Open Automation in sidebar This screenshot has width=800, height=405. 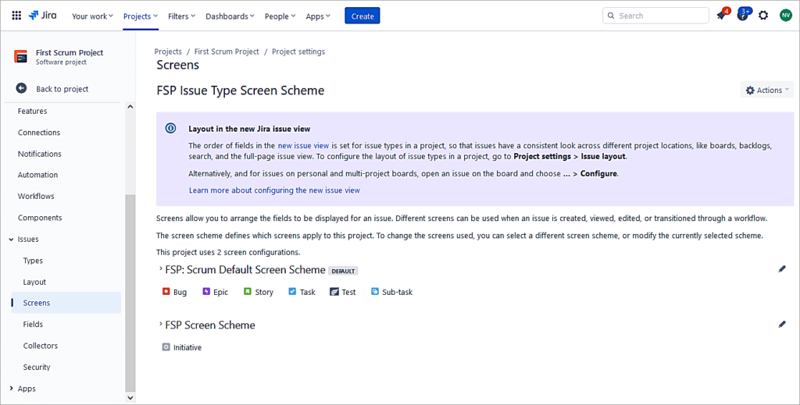coord(37,175)
